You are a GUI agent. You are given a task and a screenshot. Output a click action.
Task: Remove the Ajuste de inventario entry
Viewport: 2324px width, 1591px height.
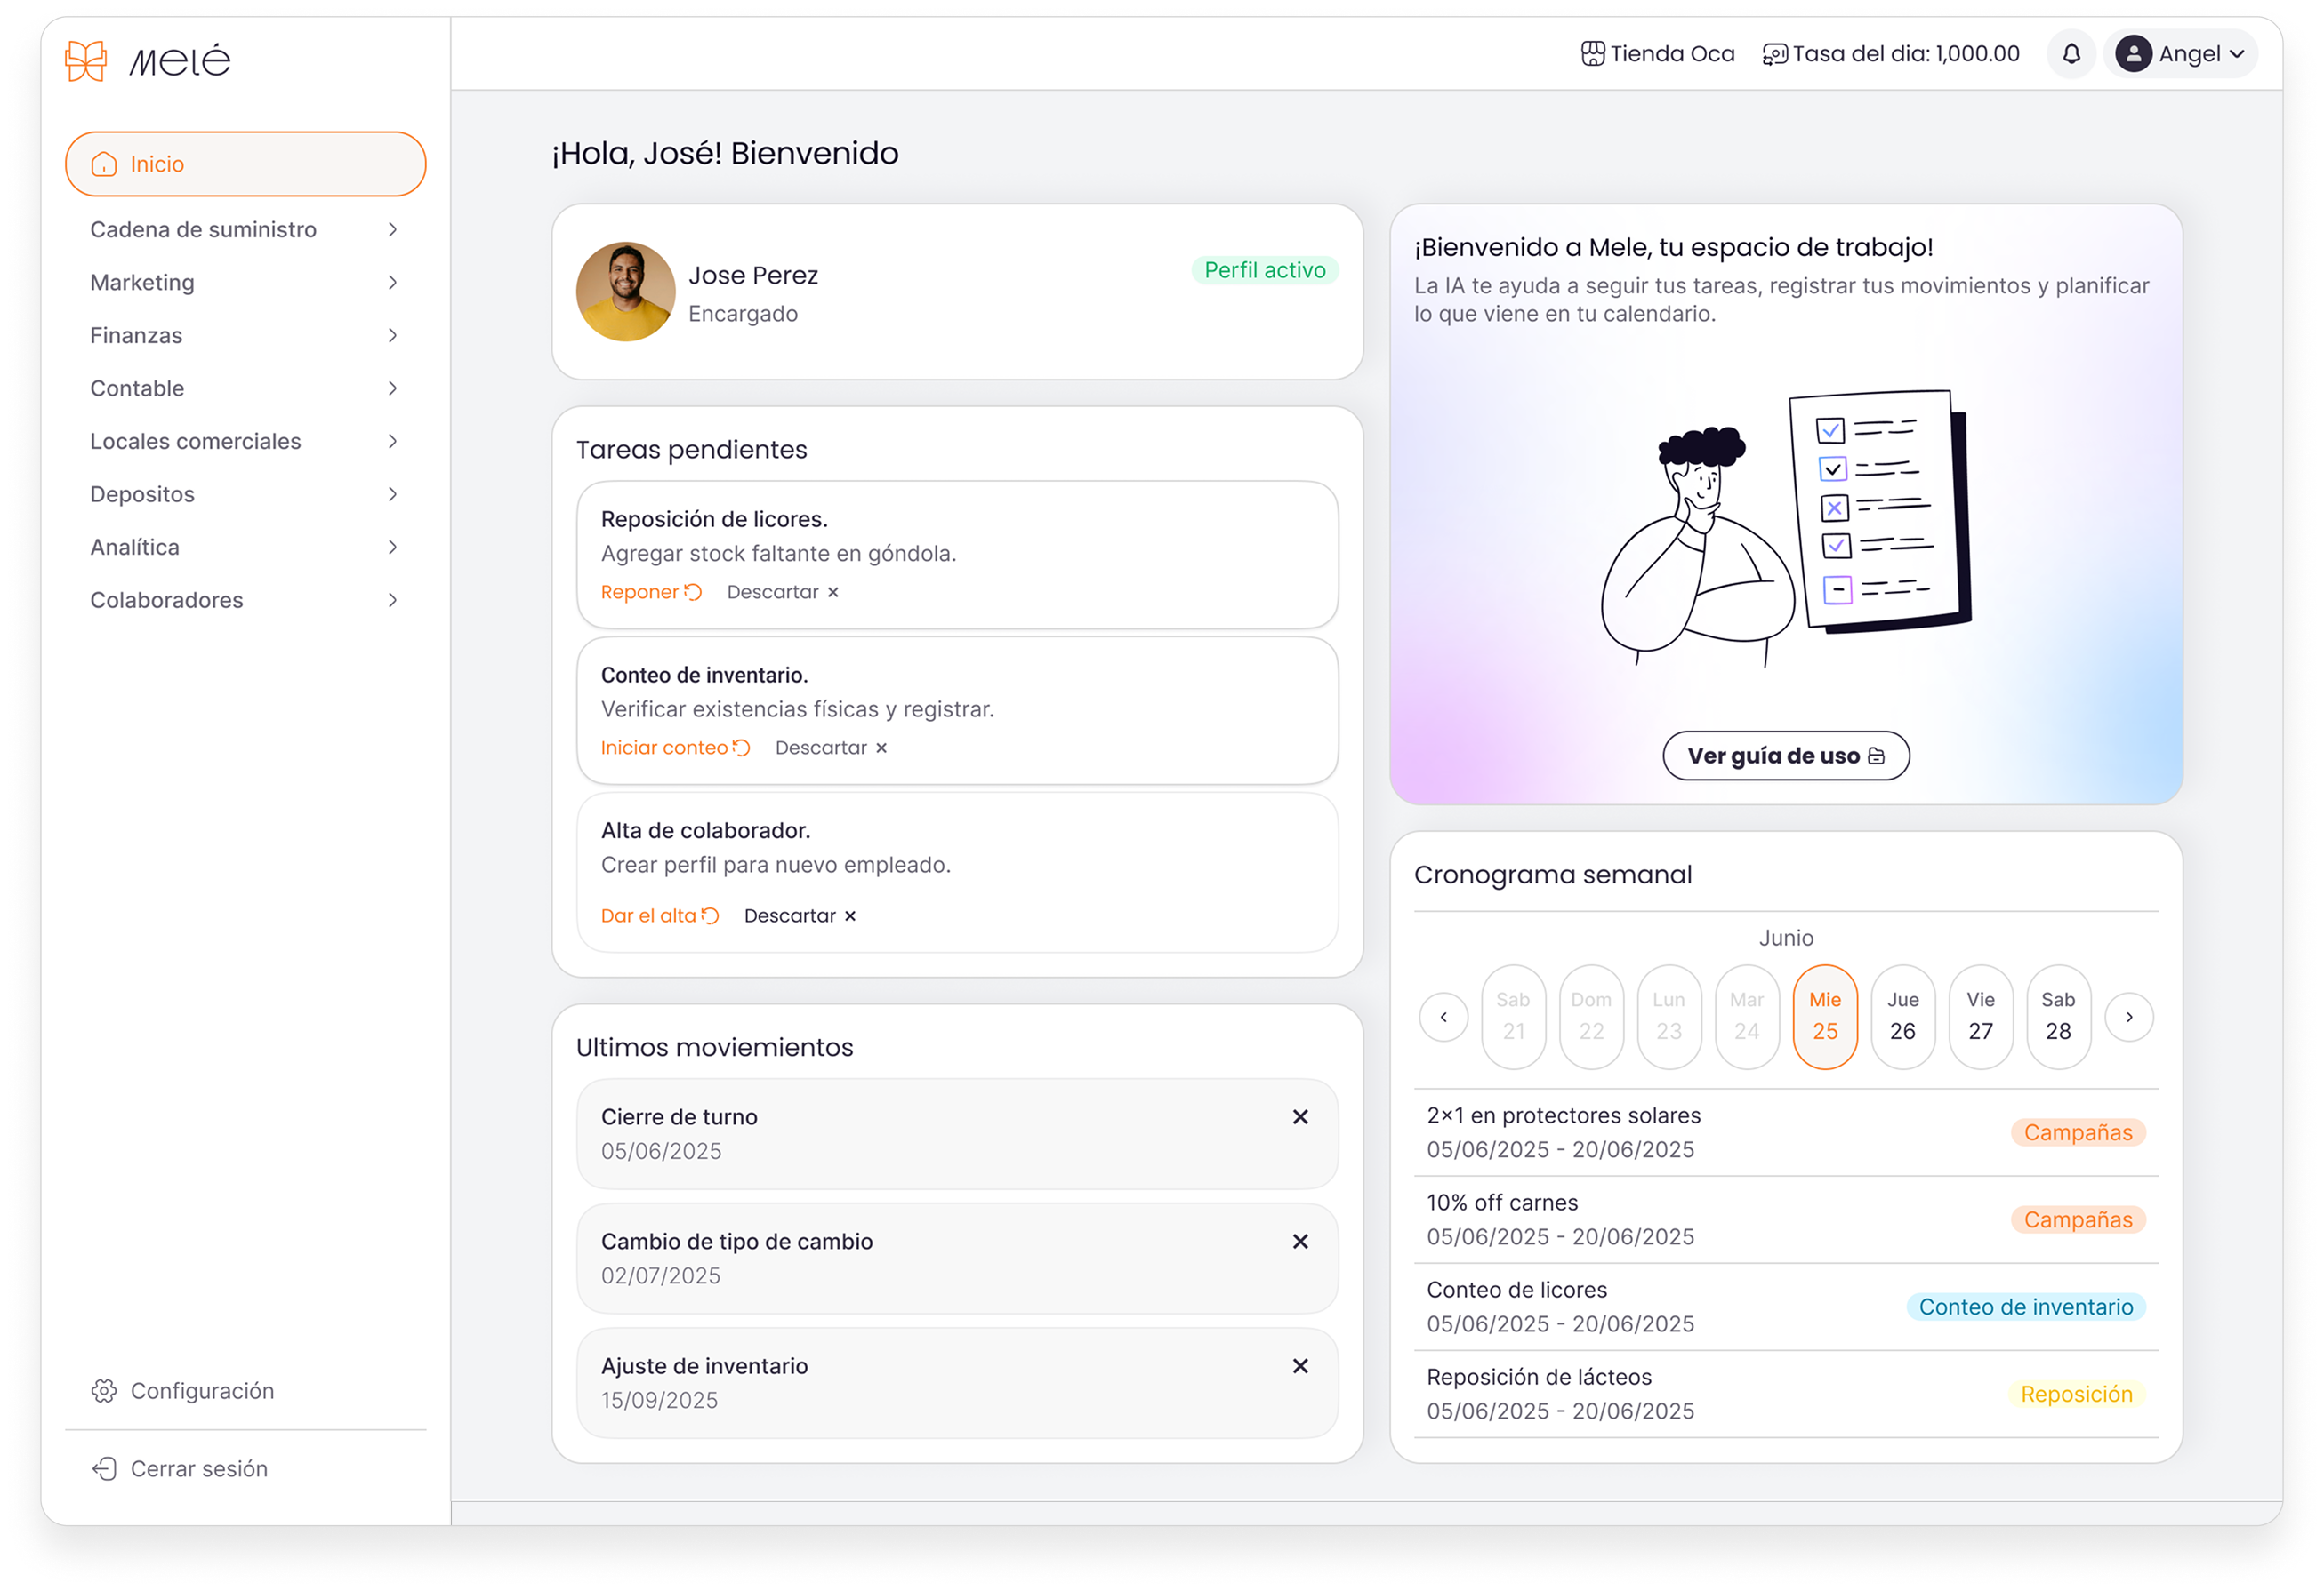tap(1300, 1366)
